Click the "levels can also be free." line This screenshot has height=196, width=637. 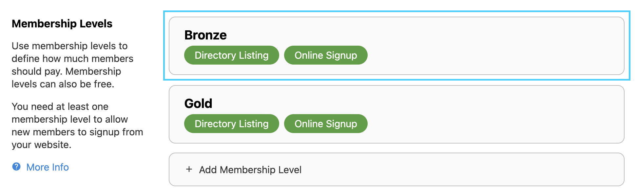(63, 84)
